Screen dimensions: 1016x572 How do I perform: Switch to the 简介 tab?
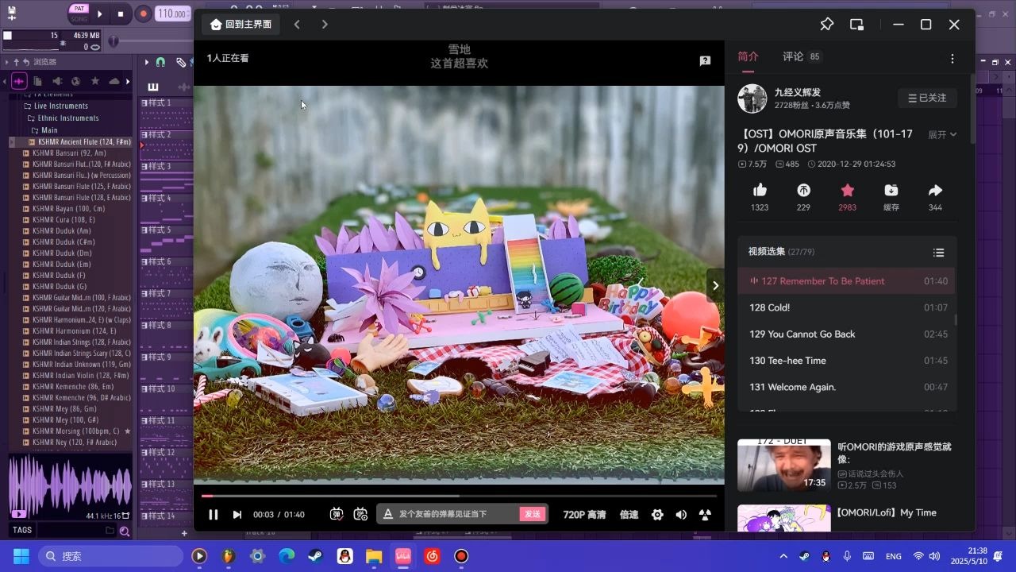click(x=748, y=56)
